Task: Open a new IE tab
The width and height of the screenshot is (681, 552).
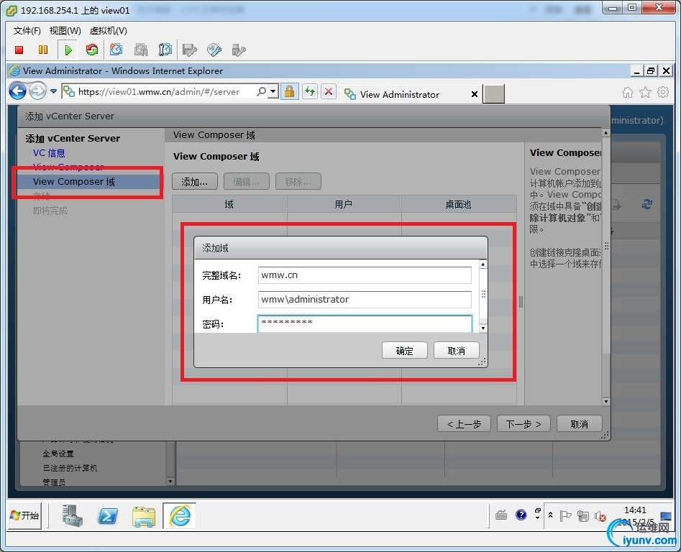Action: click(x=494, y=94)
